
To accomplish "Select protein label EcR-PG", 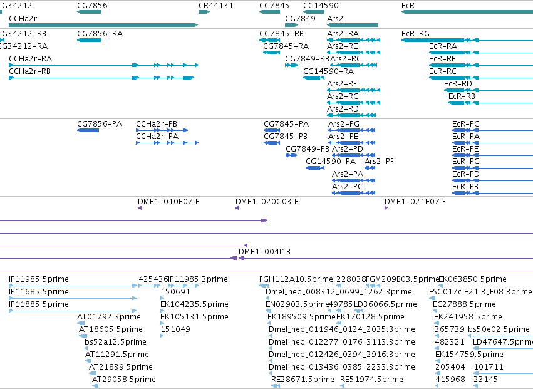I will point(466,124).
